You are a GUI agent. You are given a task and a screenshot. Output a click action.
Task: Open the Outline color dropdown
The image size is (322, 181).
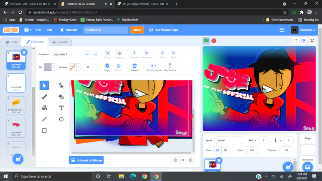pos(78,67)
